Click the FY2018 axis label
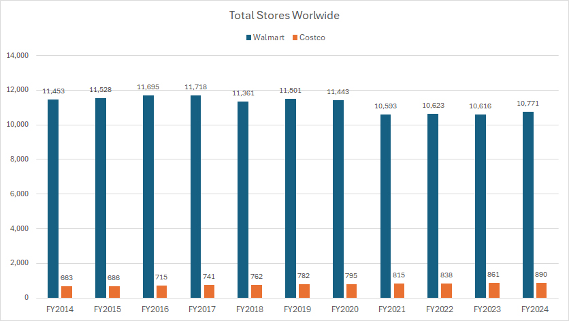This screenshot has height=321, width=569. point(250,309)
